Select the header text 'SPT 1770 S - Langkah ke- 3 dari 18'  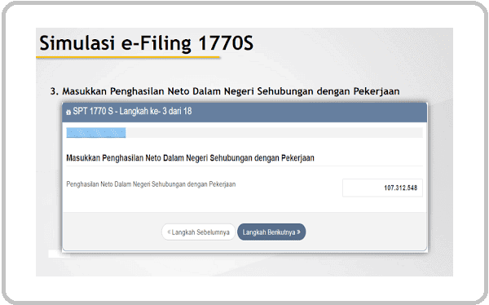(x=132, y=112)
